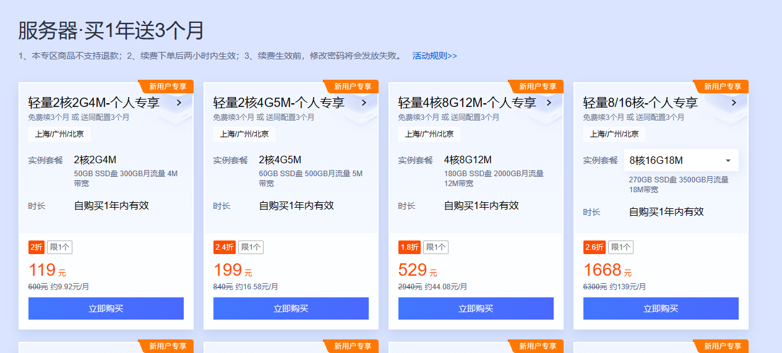
Task: Click 新用户专享 tag on 4核8G12M card
Action: [x=537, y=87]
